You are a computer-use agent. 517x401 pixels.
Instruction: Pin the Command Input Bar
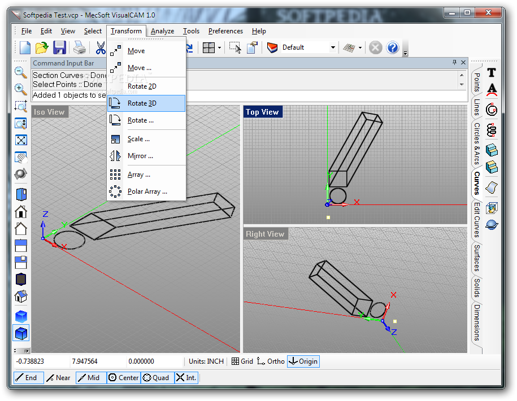(455, 62)
